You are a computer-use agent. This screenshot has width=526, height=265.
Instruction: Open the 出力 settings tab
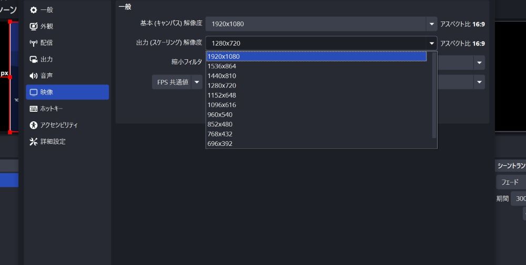click(67, 59)
